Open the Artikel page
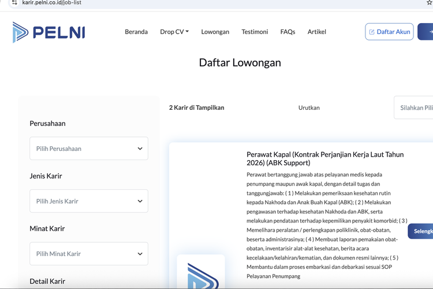This screenshot has height=289, width=433. (317, 32)
